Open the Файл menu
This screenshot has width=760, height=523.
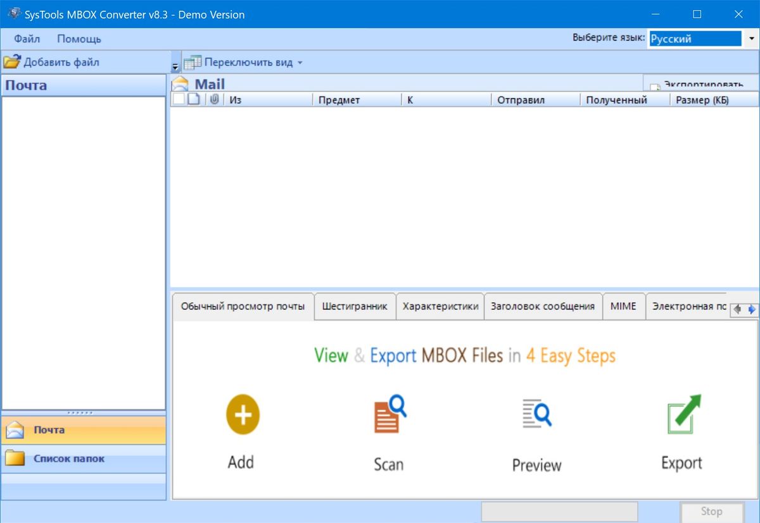(x=26, y=39)
